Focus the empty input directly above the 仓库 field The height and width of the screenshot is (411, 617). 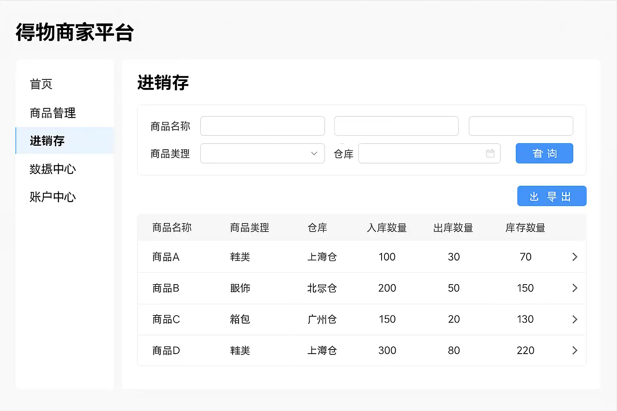[396, 126]
